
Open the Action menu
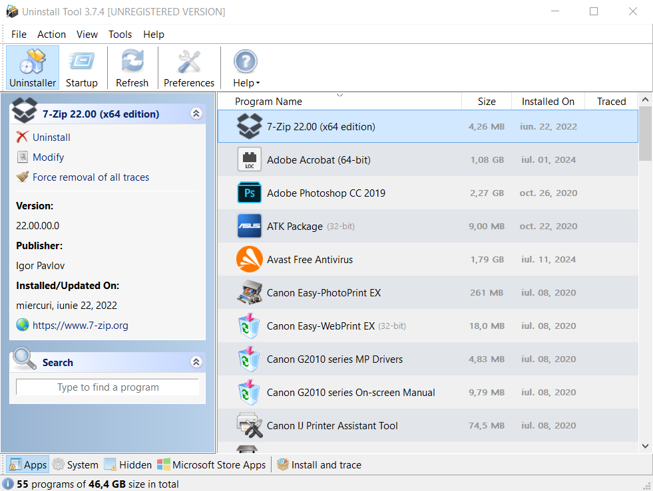[x=51, y=35]
